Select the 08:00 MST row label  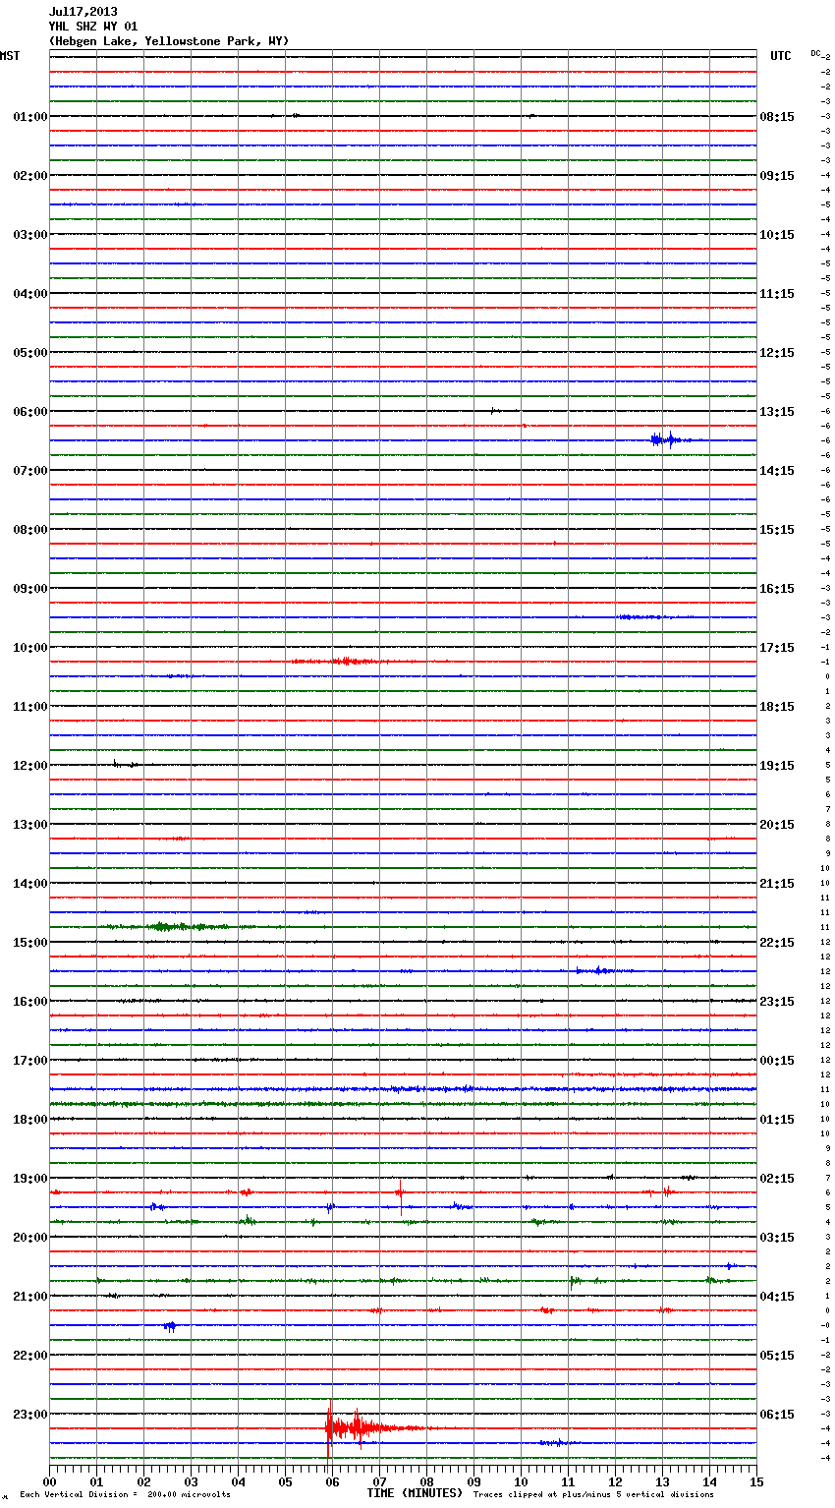30,530
